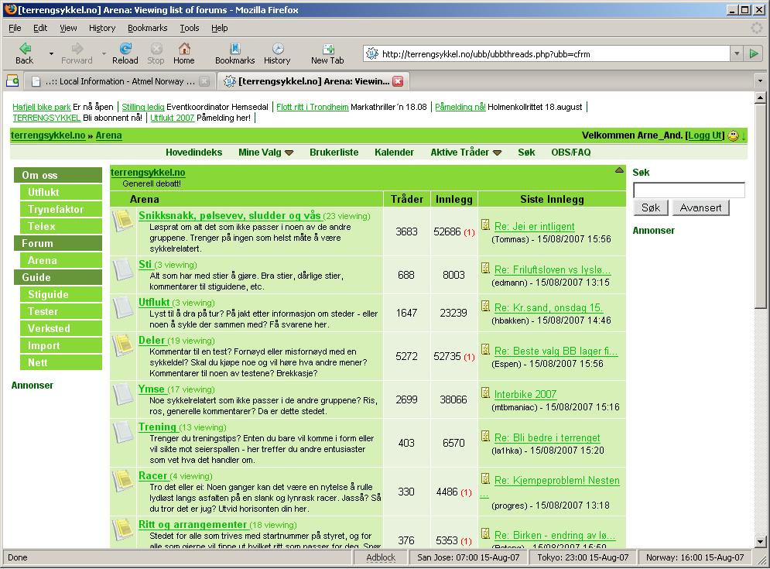The height and width of the screenshot is (569, 770).
Task: Open the 'Re: Kjempeproblem! Nesten' post link
Action: click(557, 481)
